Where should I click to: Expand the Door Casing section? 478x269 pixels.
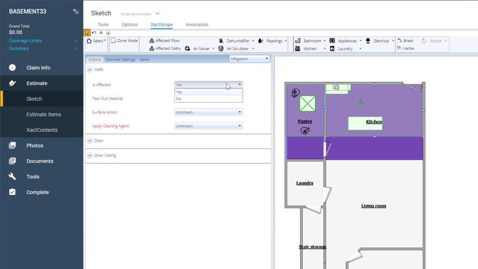coord(90,155)
